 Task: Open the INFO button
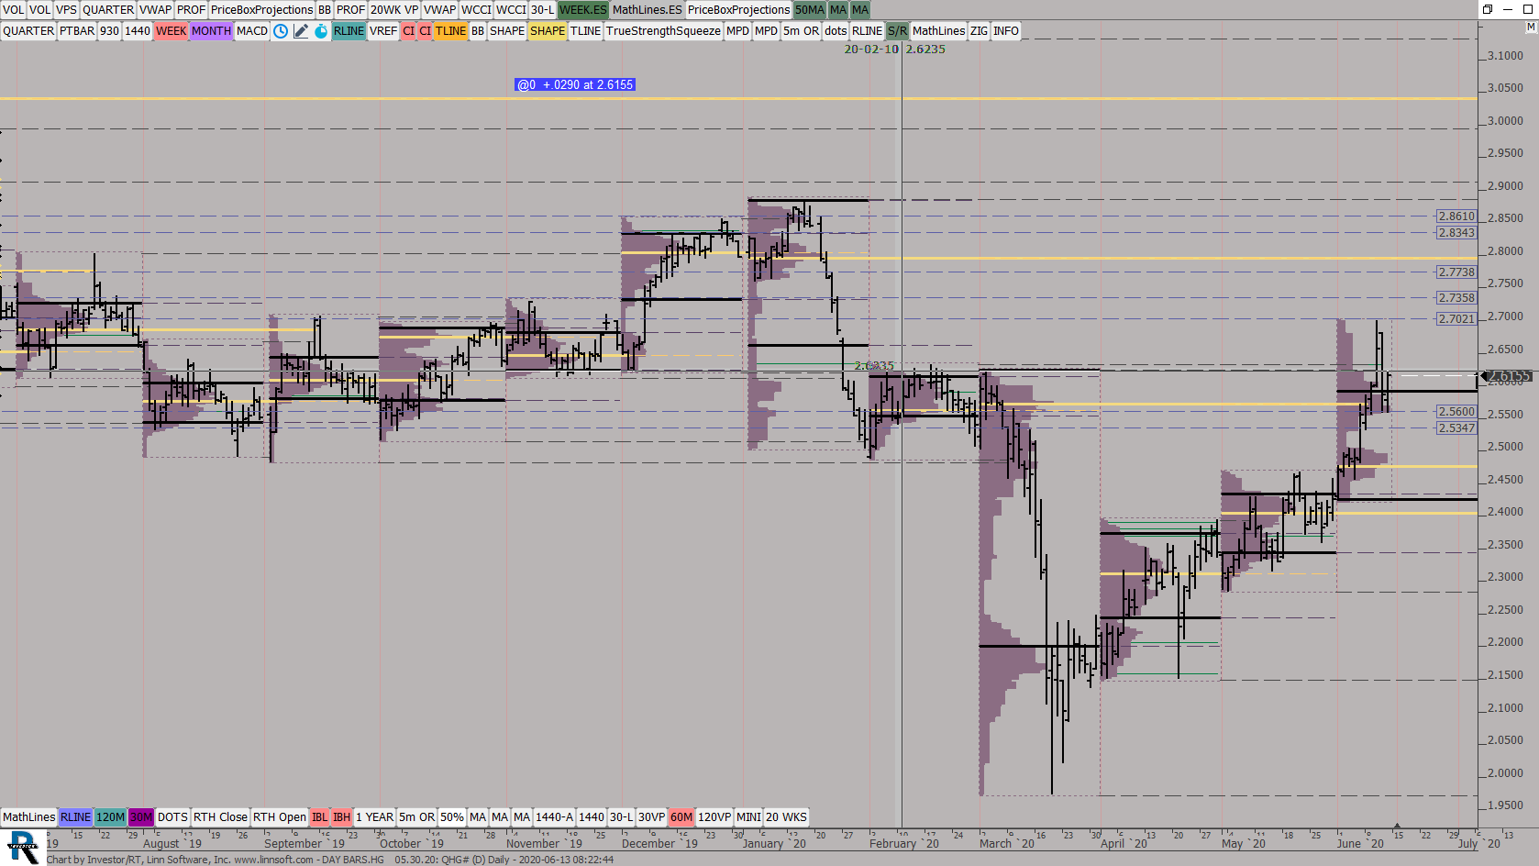click(x=1006, y=31)
